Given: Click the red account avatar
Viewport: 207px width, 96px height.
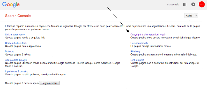Looking at the screenshot, I should point(202,4).
